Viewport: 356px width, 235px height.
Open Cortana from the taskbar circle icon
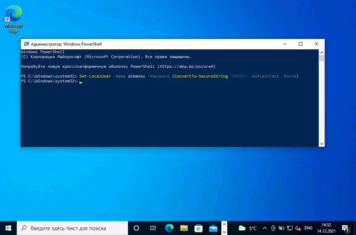(x=136, y=228)
